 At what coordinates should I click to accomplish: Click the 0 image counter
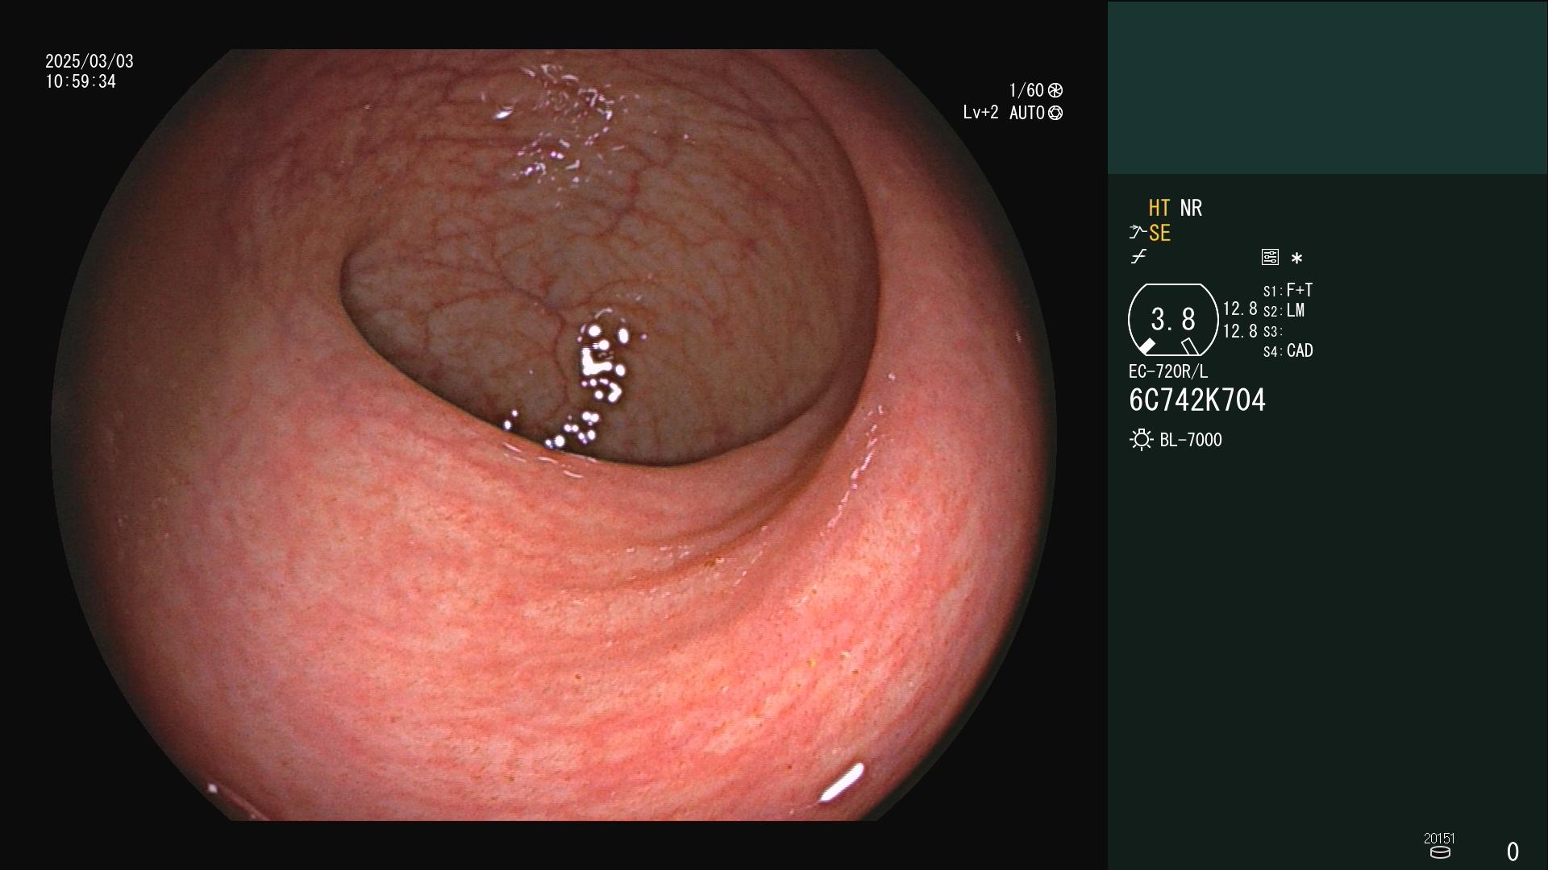[x=1513, y=851]
